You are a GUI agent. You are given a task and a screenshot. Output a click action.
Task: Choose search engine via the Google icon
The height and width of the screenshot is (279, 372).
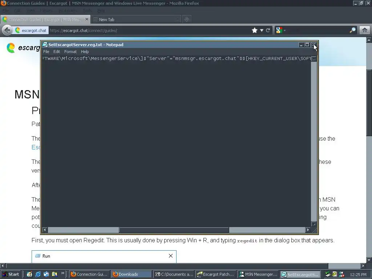279,30
